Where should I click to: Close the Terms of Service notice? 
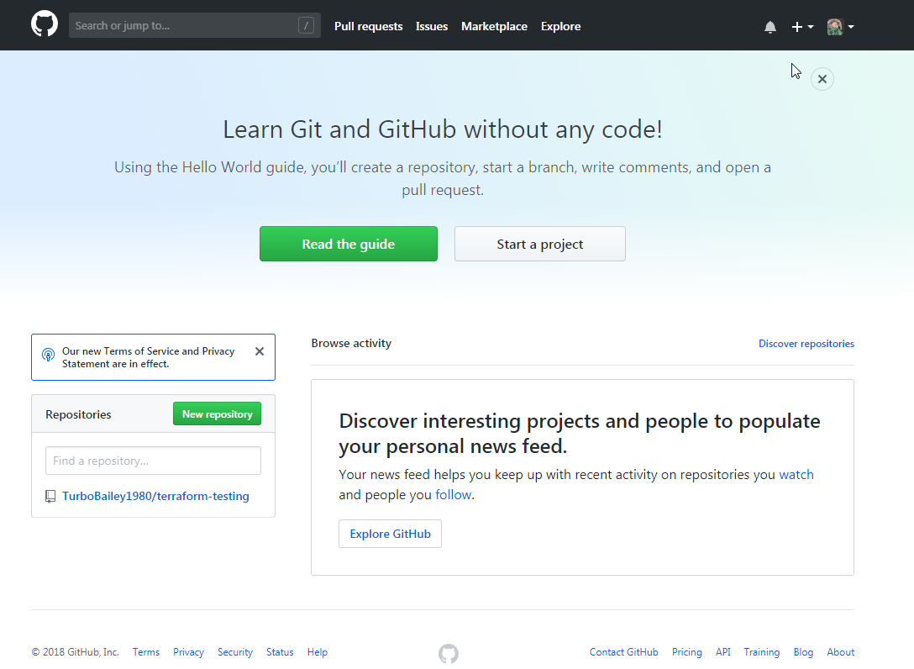260,351
